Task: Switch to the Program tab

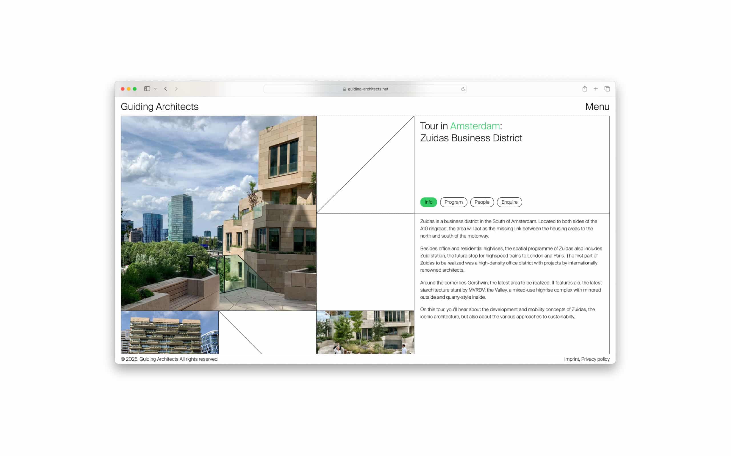Action: point(453,202)
